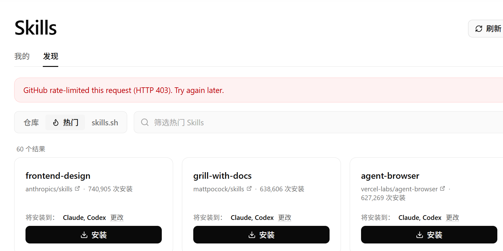Click the magnifier icon in the filter box
Viewport: 503px width, 251px height.
pos(145,122)
